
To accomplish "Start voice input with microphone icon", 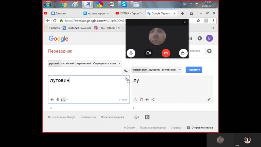I will click(58, 100).
